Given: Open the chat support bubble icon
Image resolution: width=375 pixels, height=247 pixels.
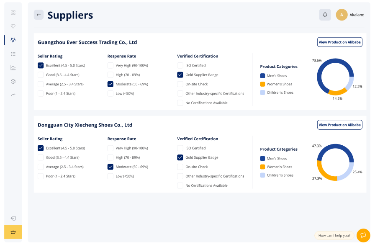Looking at the screenshot, I should point(363,235).
